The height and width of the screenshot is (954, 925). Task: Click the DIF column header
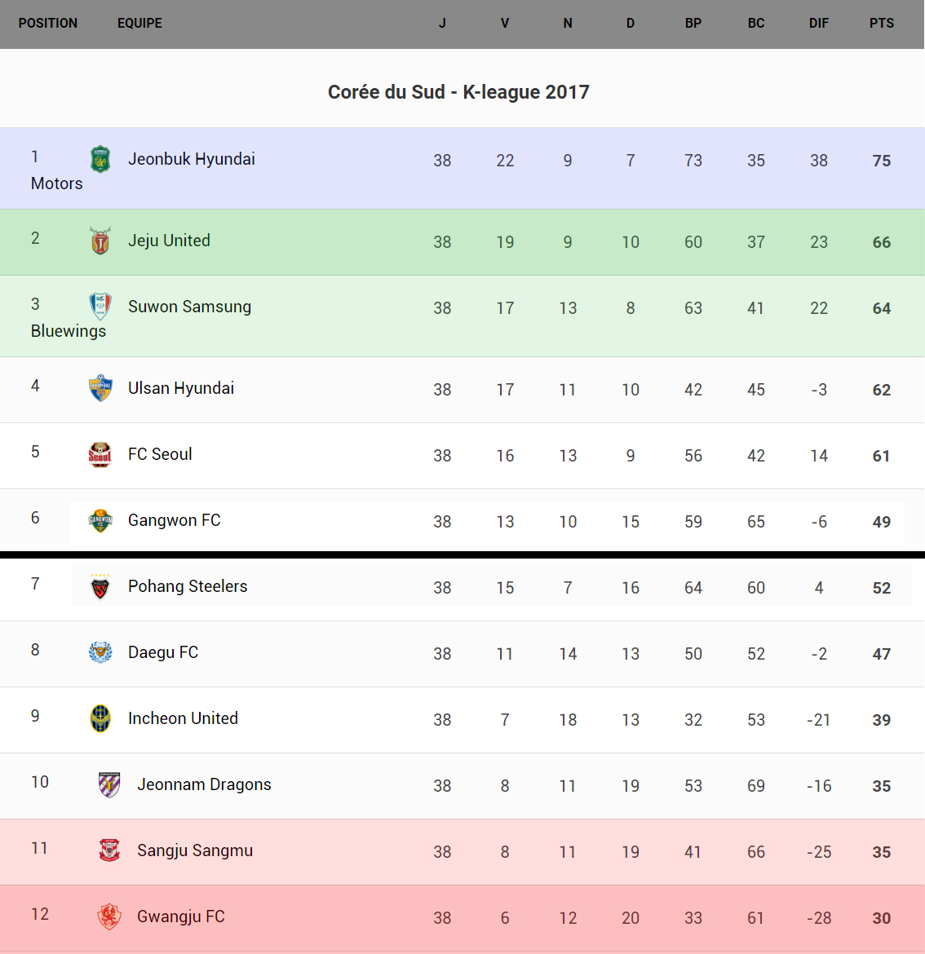(x=818, y=24)
